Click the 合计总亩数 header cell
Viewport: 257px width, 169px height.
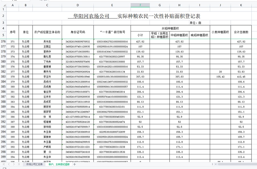tap(241, 32)
